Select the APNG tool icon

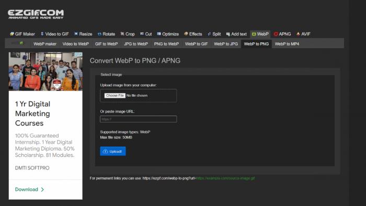coord(276,34)
